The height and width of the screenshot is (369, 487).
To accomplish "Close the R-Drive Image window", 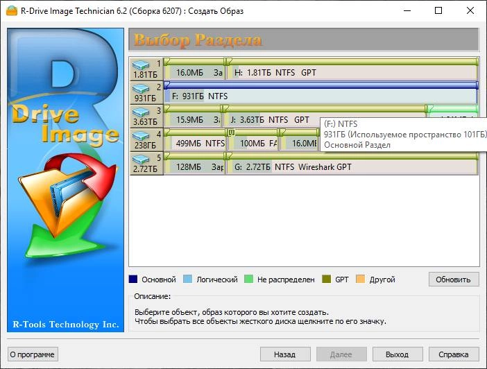I will click(x=470, y=10).
